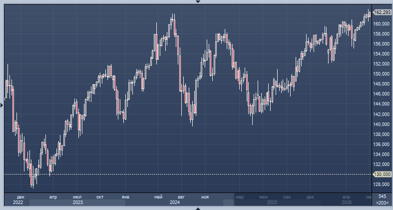Screen dimensions: 393x210
Task: Click the авг month label on time axis
Action: click(181, 197)
